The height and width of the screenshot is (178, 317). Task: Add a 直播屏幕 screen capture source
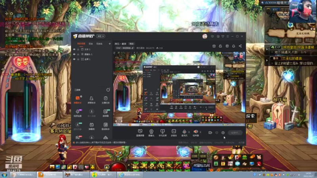140,133
